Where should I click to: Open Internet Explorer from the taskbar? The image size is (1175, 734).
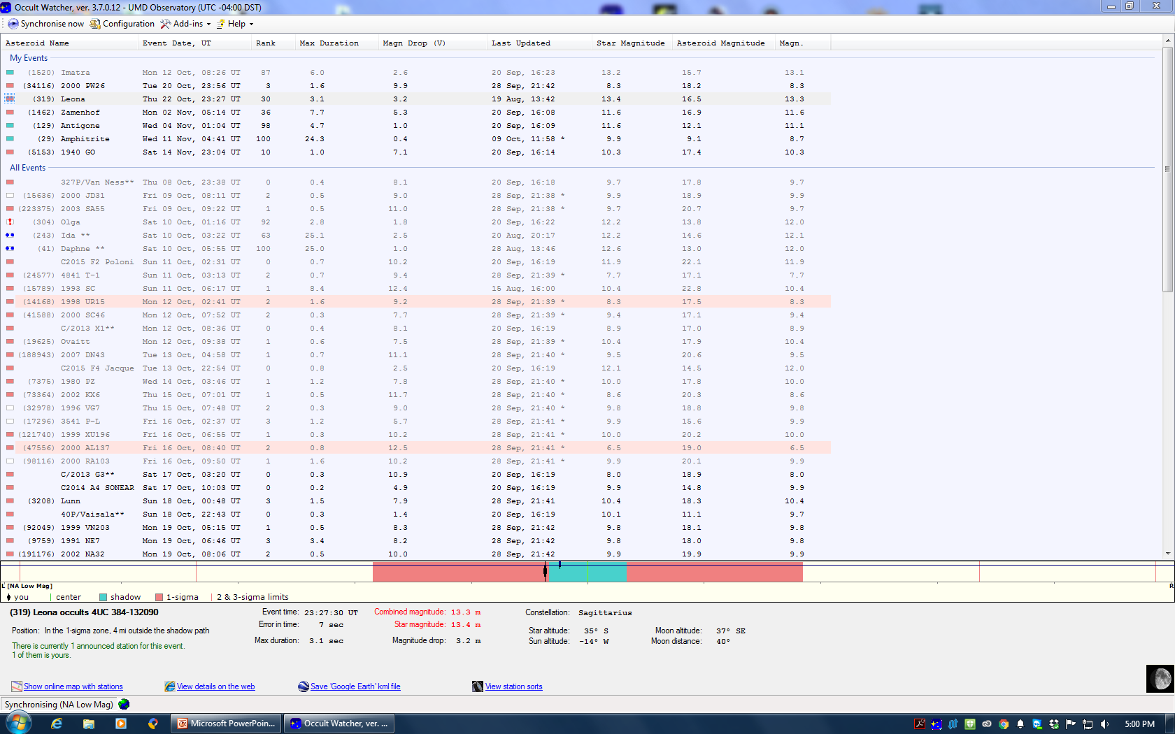(x=57, y=724)
